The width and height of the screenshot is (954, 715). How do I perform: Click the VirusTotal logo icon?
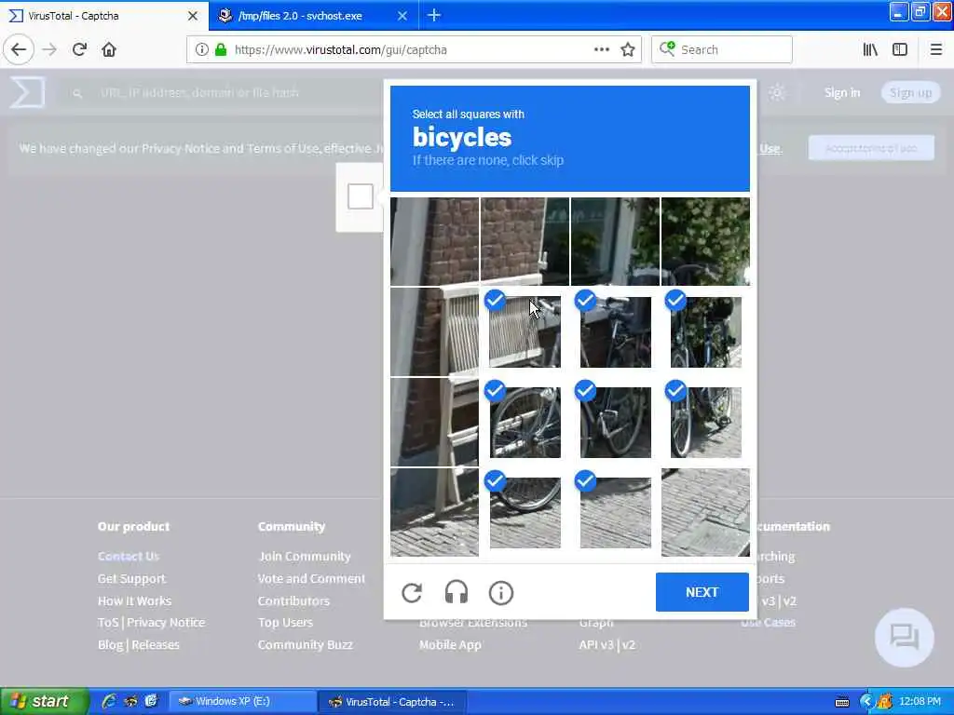coord(27,92)
